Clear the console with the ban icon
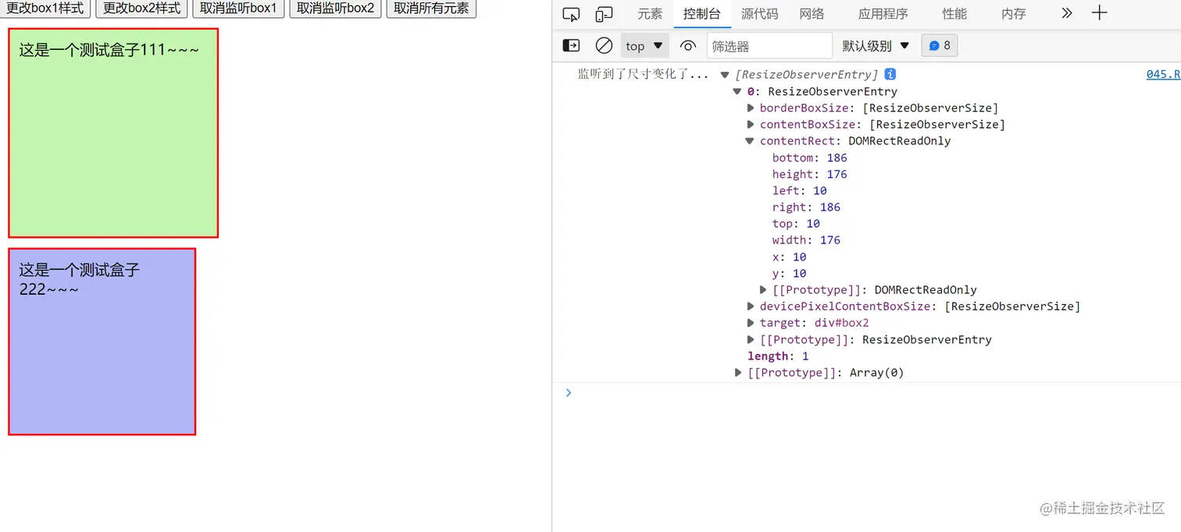Image resolution: width=1181 pixels, height=532 pixels. (604, 46)
